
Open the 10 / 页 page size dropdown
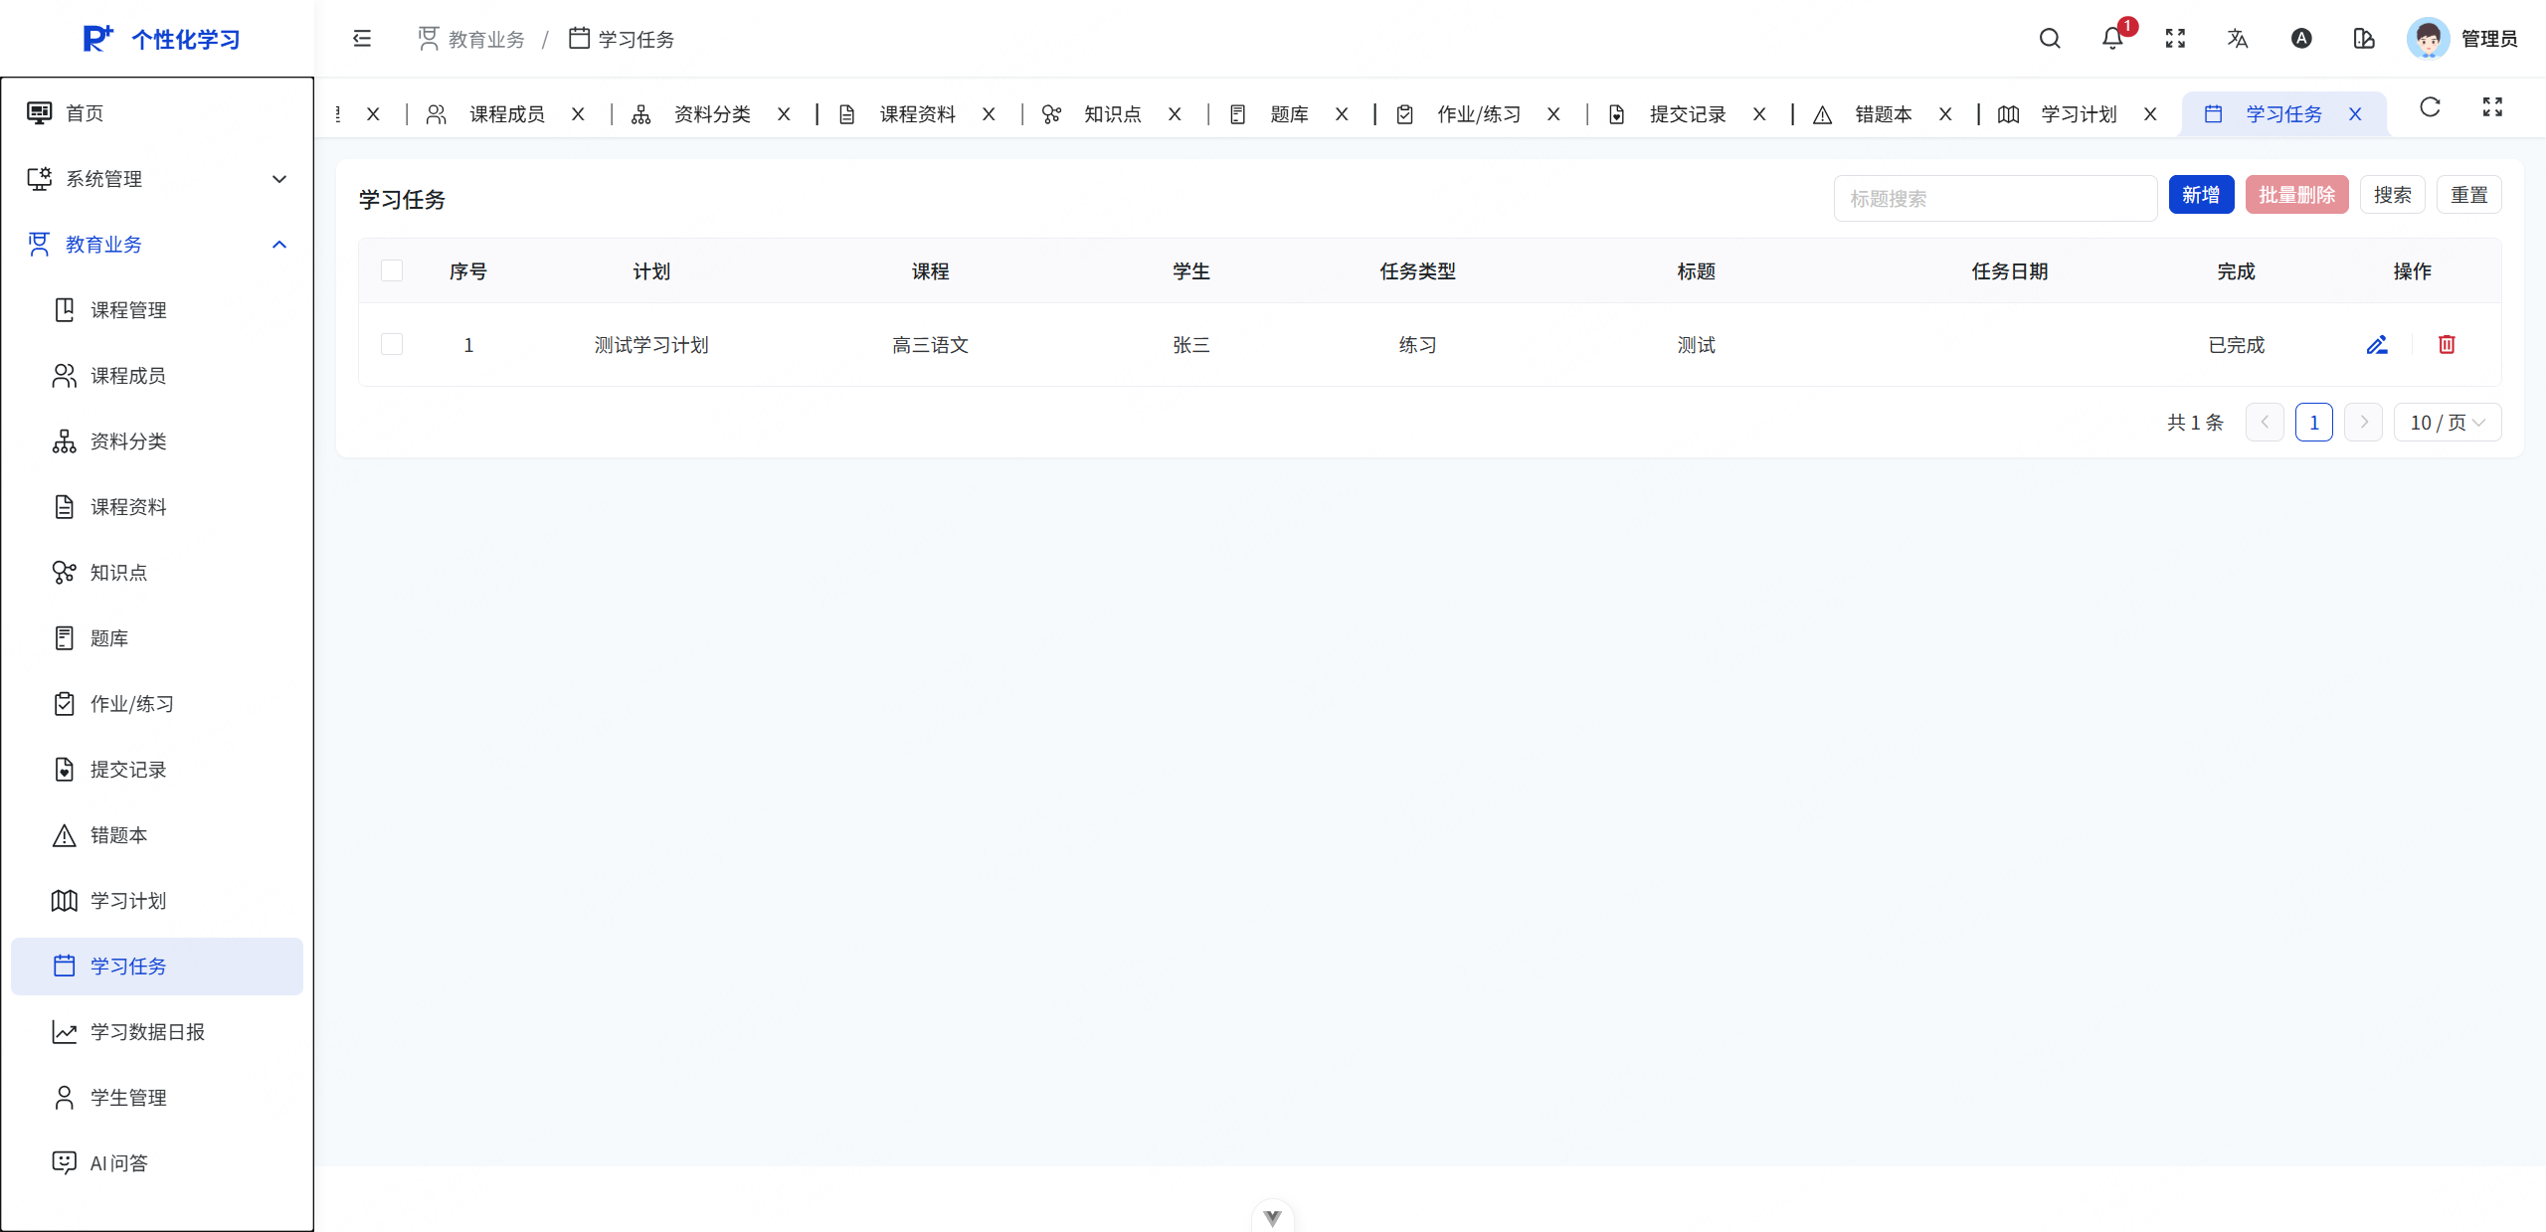pyautogui.click(x=2447, y=422)
